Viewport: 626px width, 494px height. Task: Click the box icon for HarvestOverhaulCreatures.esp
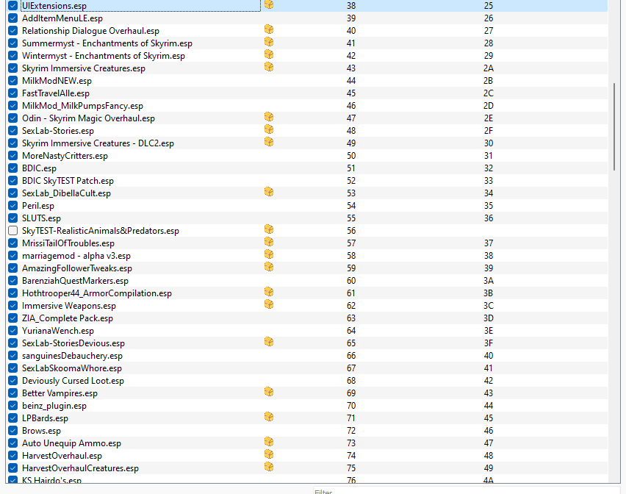pyautogui.click(x=269, y=467)
